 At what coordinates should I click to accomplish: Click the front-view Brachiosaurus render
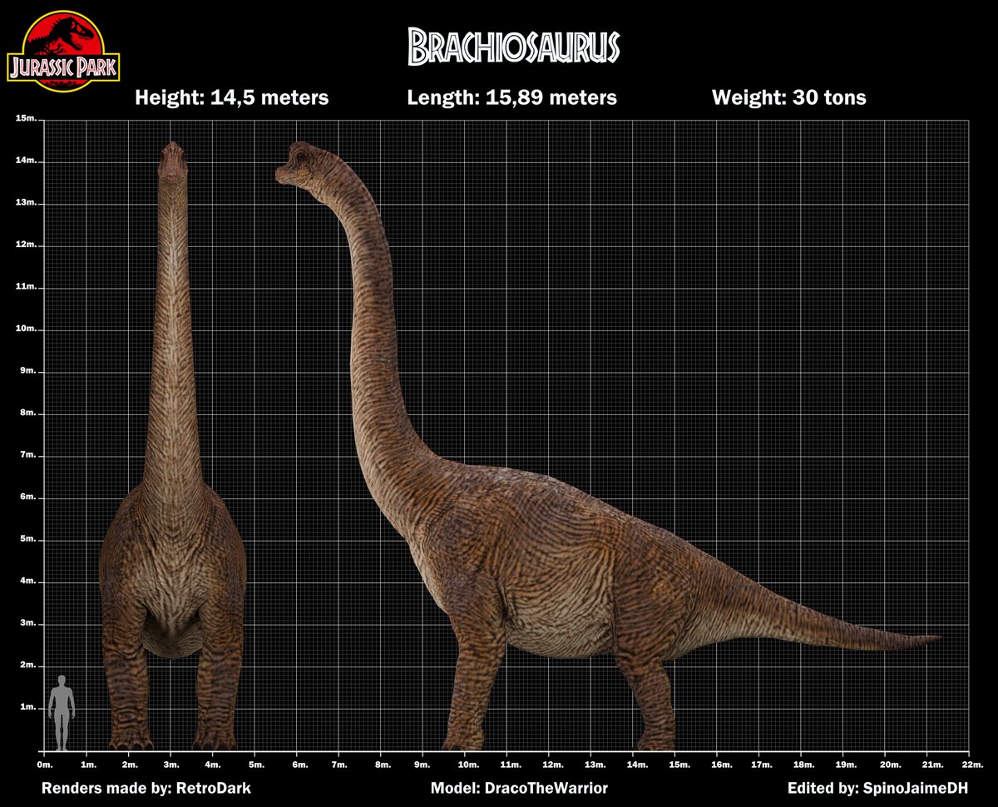172,446
